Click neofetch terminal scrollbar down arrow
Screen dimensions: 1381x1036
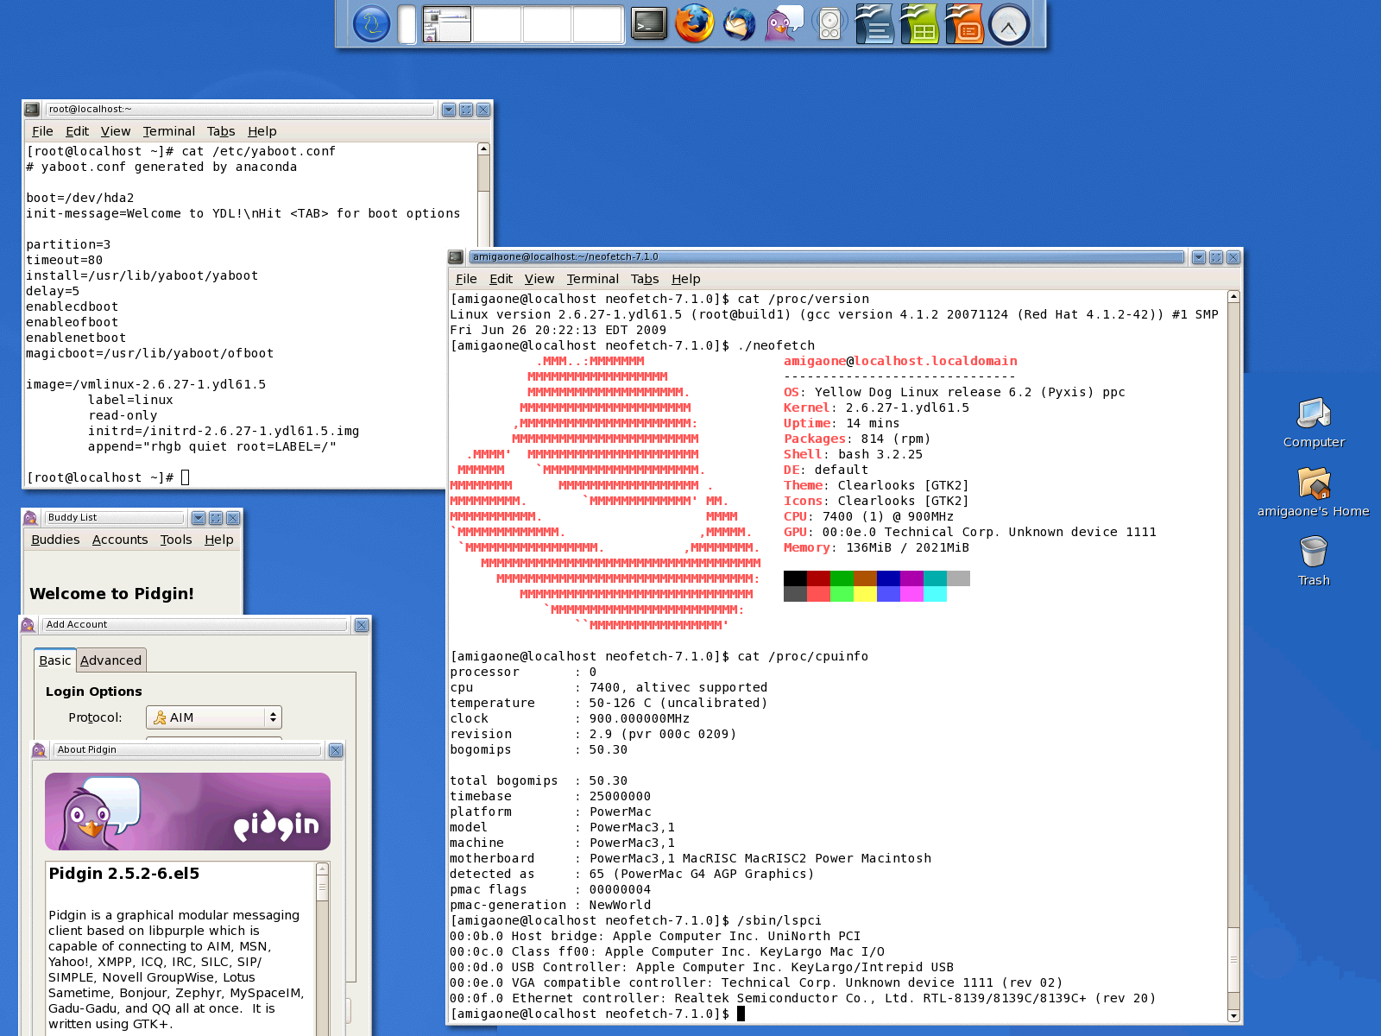click(x=1233, y=1016)
